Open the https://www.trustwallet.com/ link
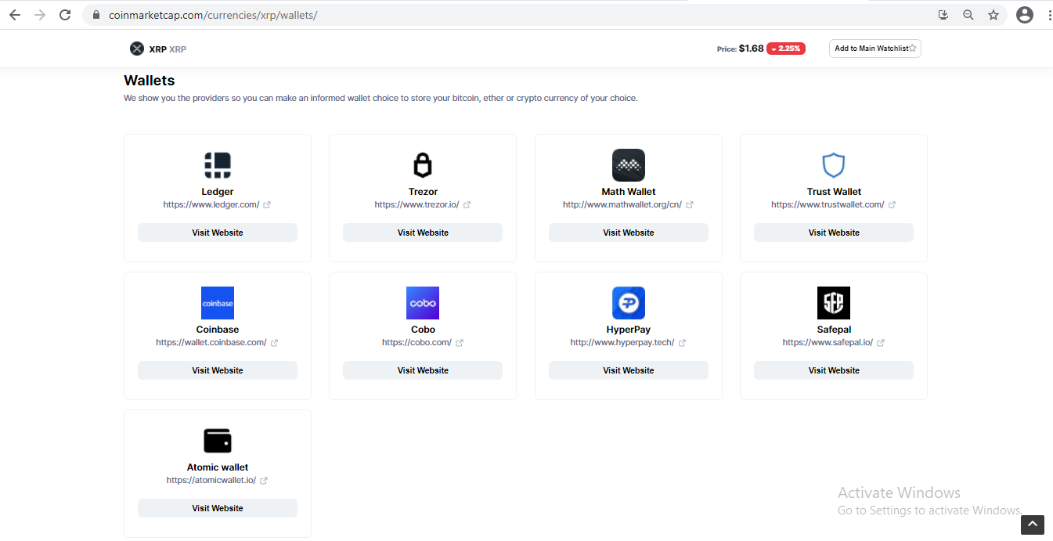The width and height of the screenshot is (1053, 541). click(828, 204)
